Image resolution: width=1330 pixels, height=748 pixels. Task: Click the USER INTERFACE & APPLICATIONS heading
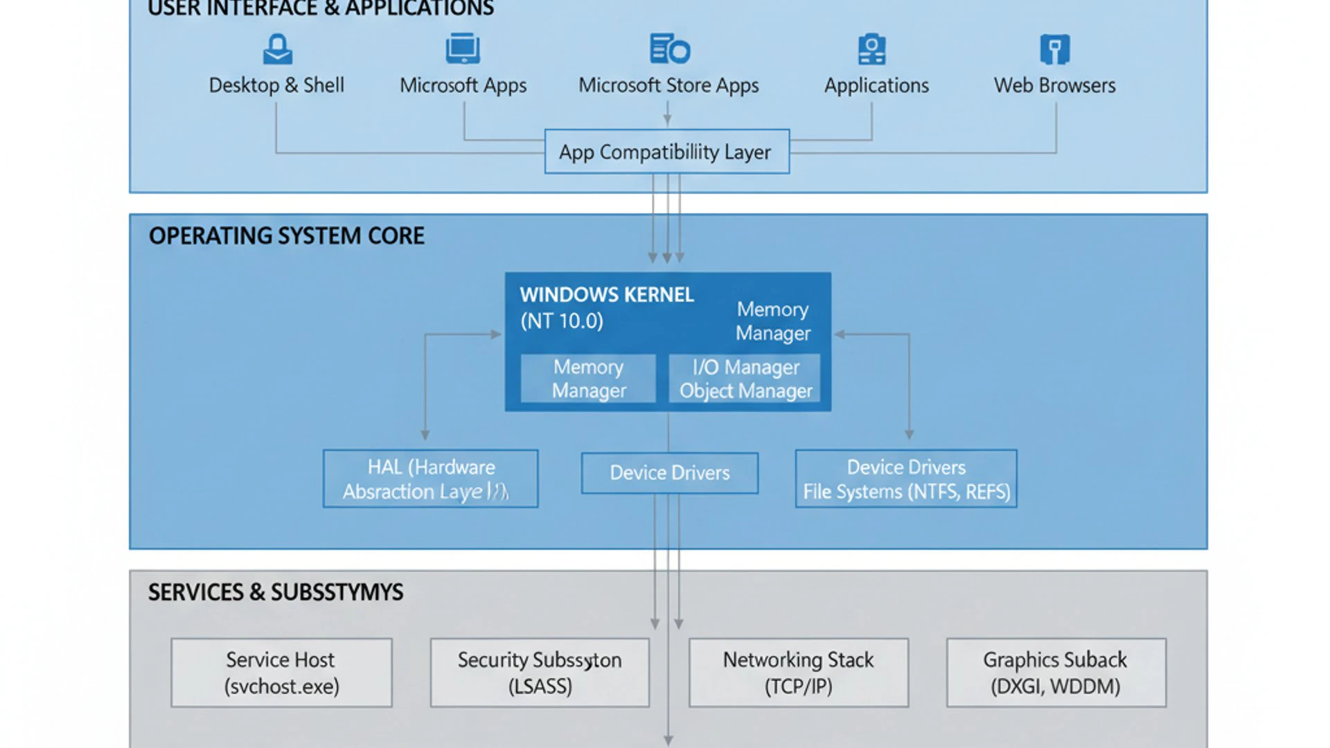coord(321,8)
